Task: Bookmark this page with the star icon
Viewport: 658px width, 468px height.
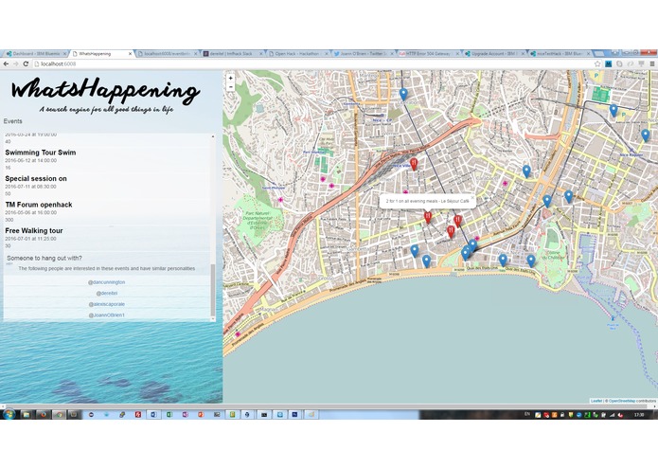Action: coord(597,63)
